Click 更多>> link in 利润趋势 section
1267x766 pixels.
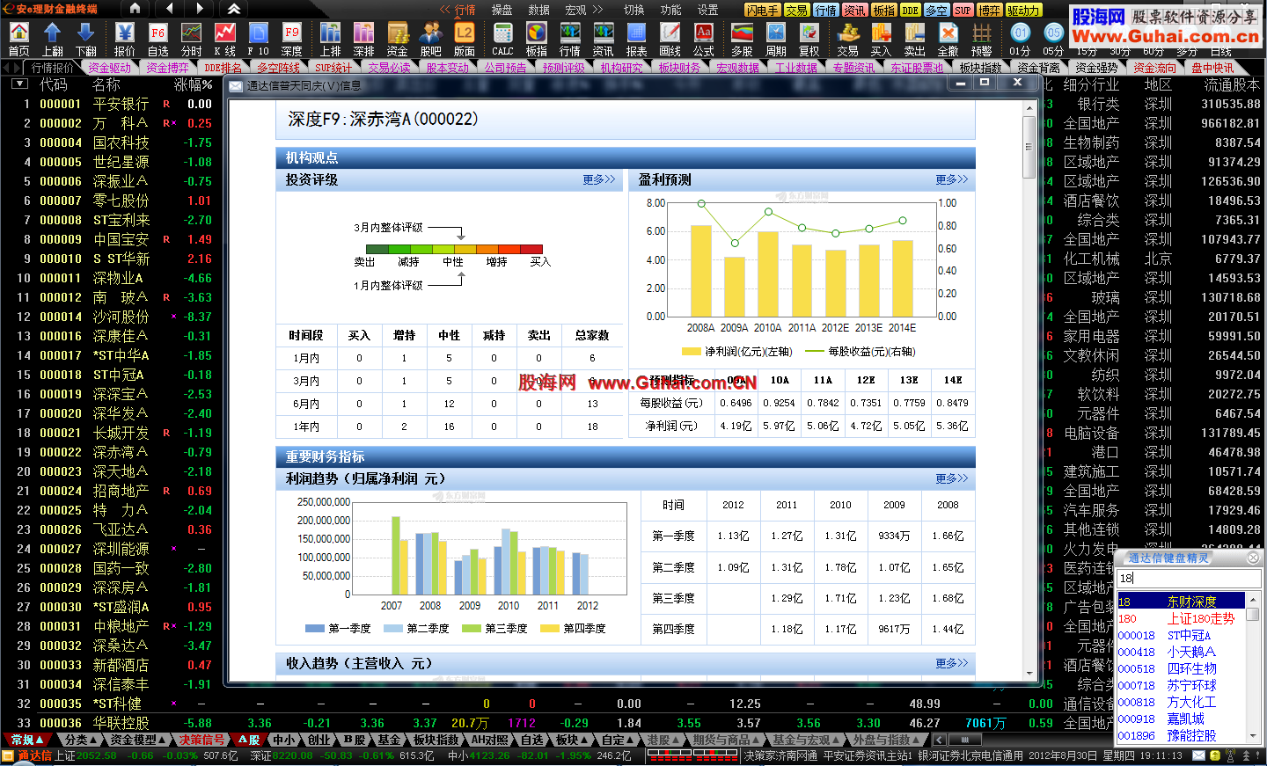coord(952,478)
